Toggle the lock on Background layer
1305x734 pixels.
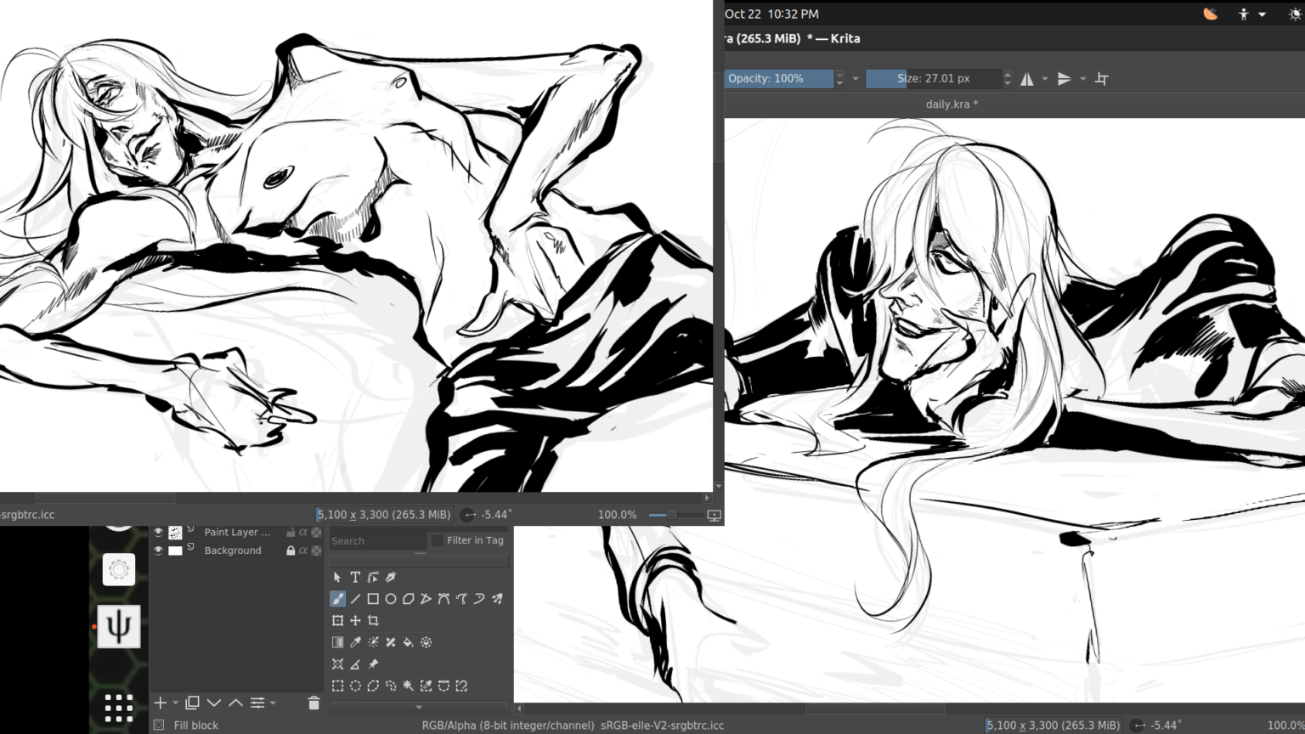point(291,550)
